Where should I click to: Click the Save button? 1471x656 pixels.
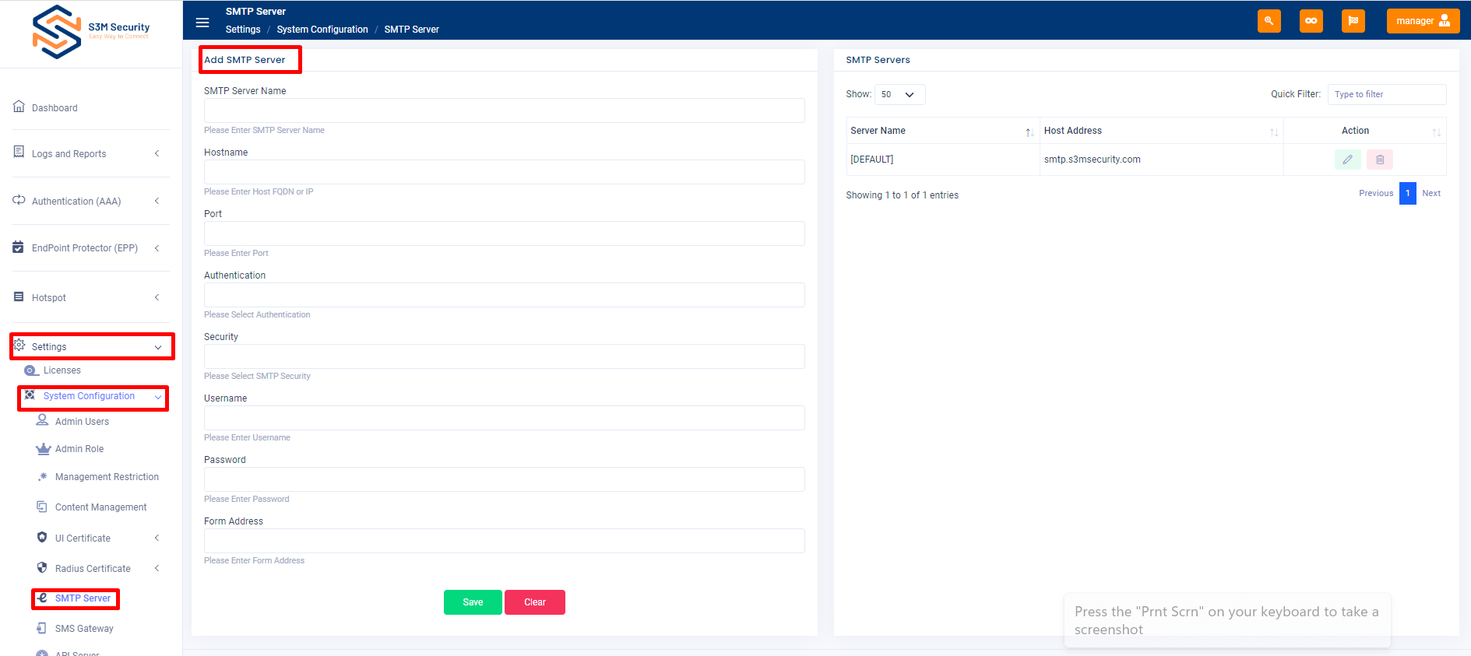(x=473, y=602)
